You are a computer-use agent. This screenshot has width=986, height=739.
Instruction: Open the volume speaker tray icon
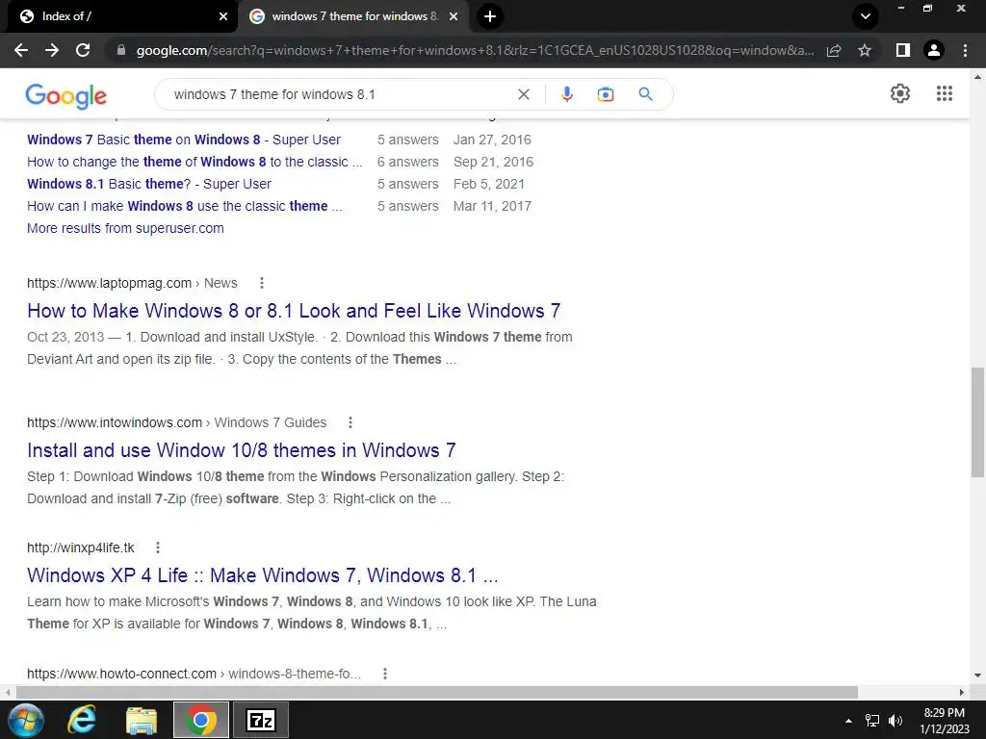tap(895, 721)
